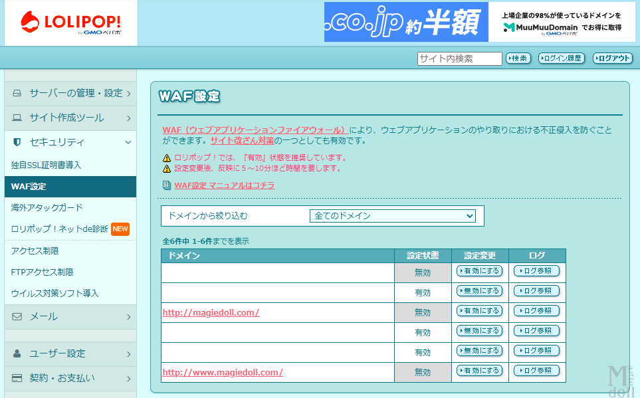Collapse the セキュリティ sidebar section
This screenshot has width=640, height=398.
[x=128, y=142]
